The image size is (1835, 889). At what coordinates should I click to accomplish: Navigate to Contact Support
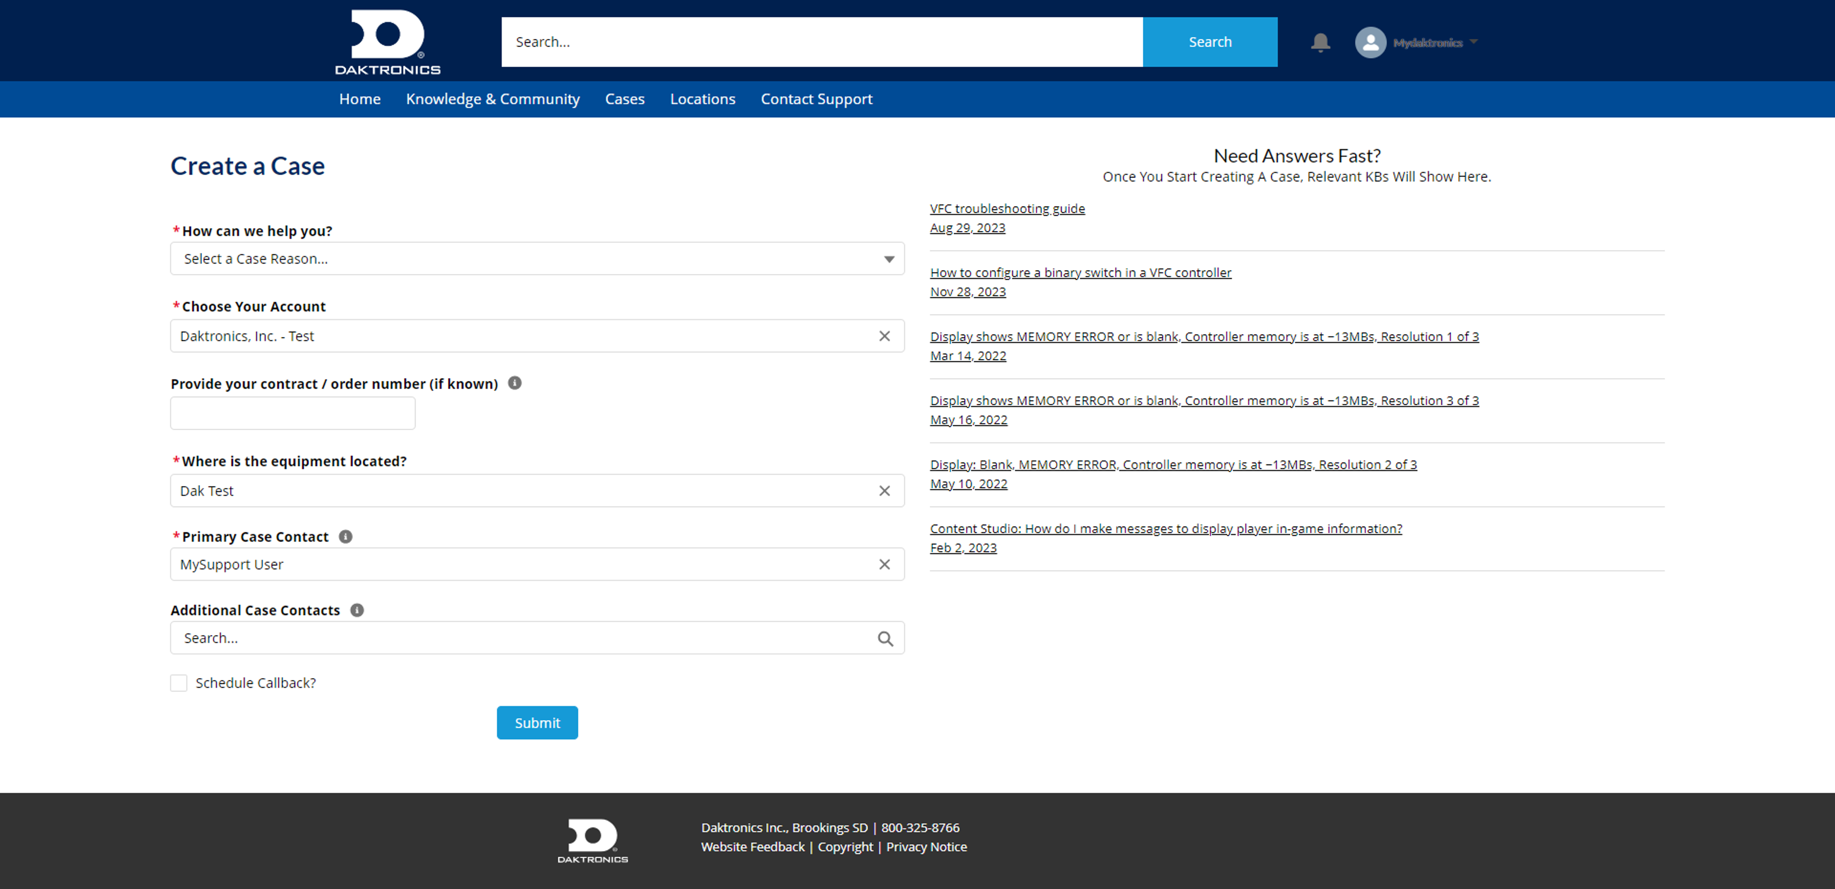816,99
